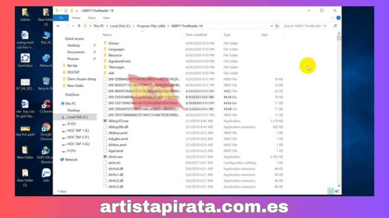
Task: Click Program Files (x86) in address bar
Action: pyautogui.click(x=151, y=26)
